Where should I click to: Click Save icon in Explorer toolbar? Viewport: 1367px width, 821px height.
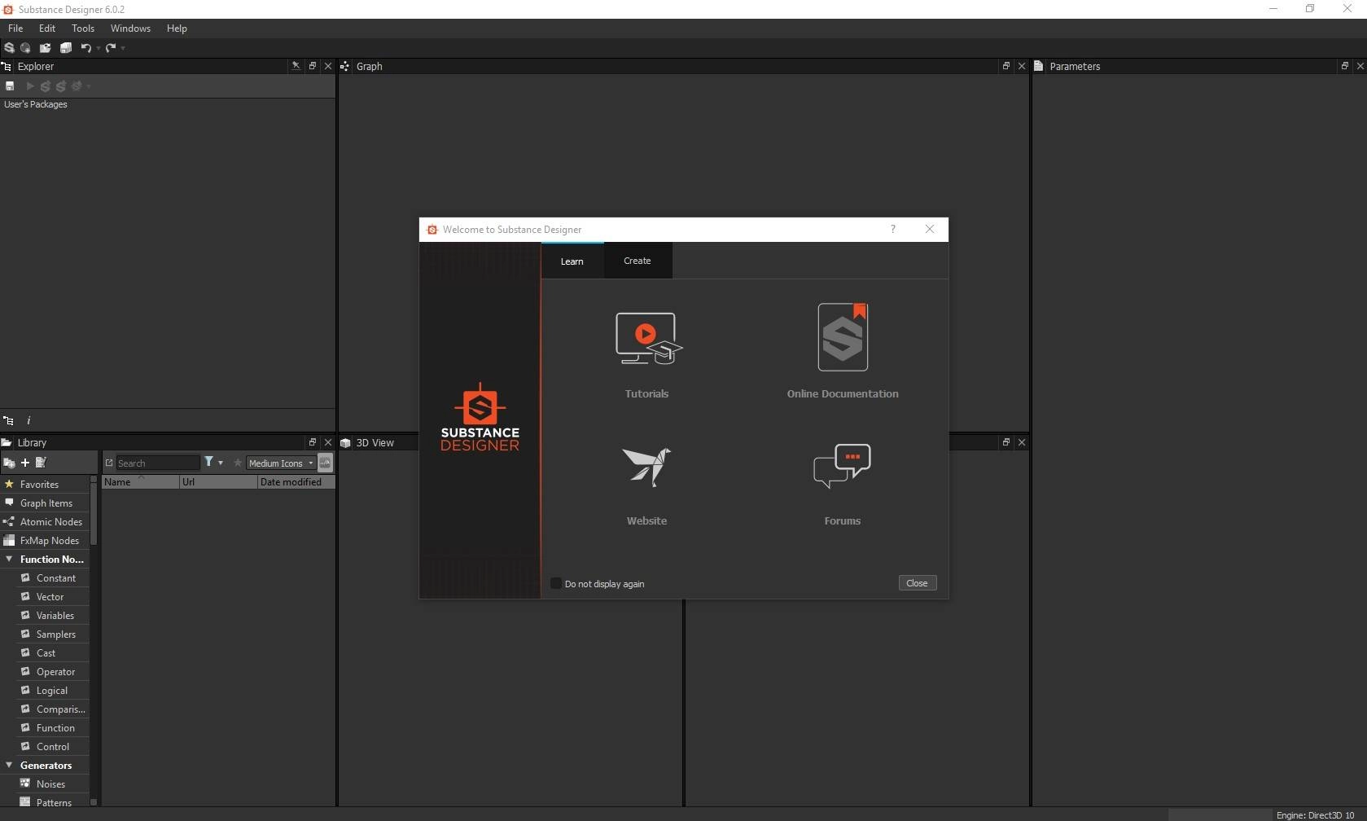click(x=10, y=86)
